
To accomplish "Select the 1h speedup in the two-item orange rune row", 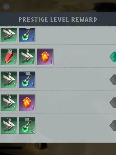I will point(9,103).
